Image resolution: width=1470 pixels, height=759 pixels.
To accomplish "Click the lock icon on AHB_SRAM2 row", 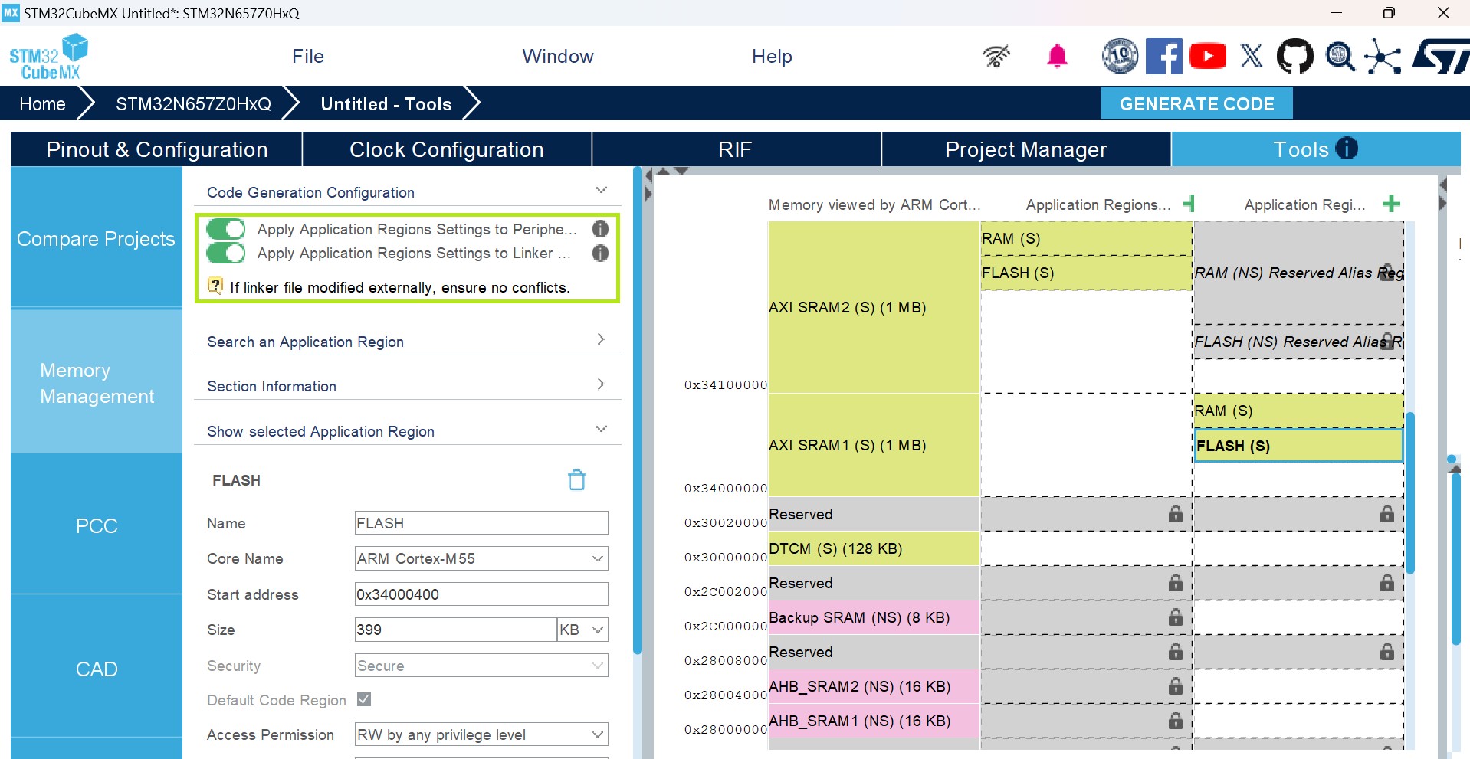I will point(1176,686).
